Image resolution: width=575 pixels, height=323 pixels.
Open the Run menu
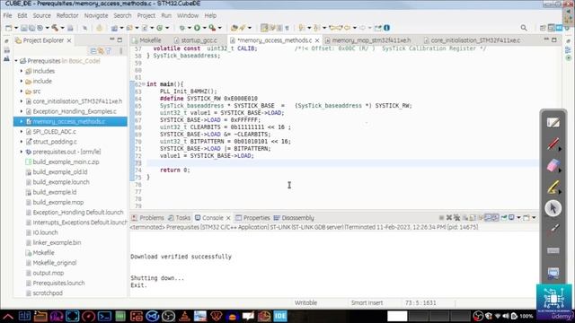click(166, 15)
